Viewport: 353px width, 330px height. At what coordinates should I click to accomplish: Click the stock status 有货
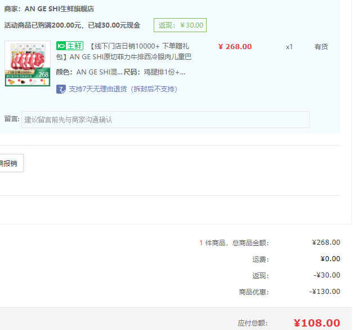[x=321, y=47]
